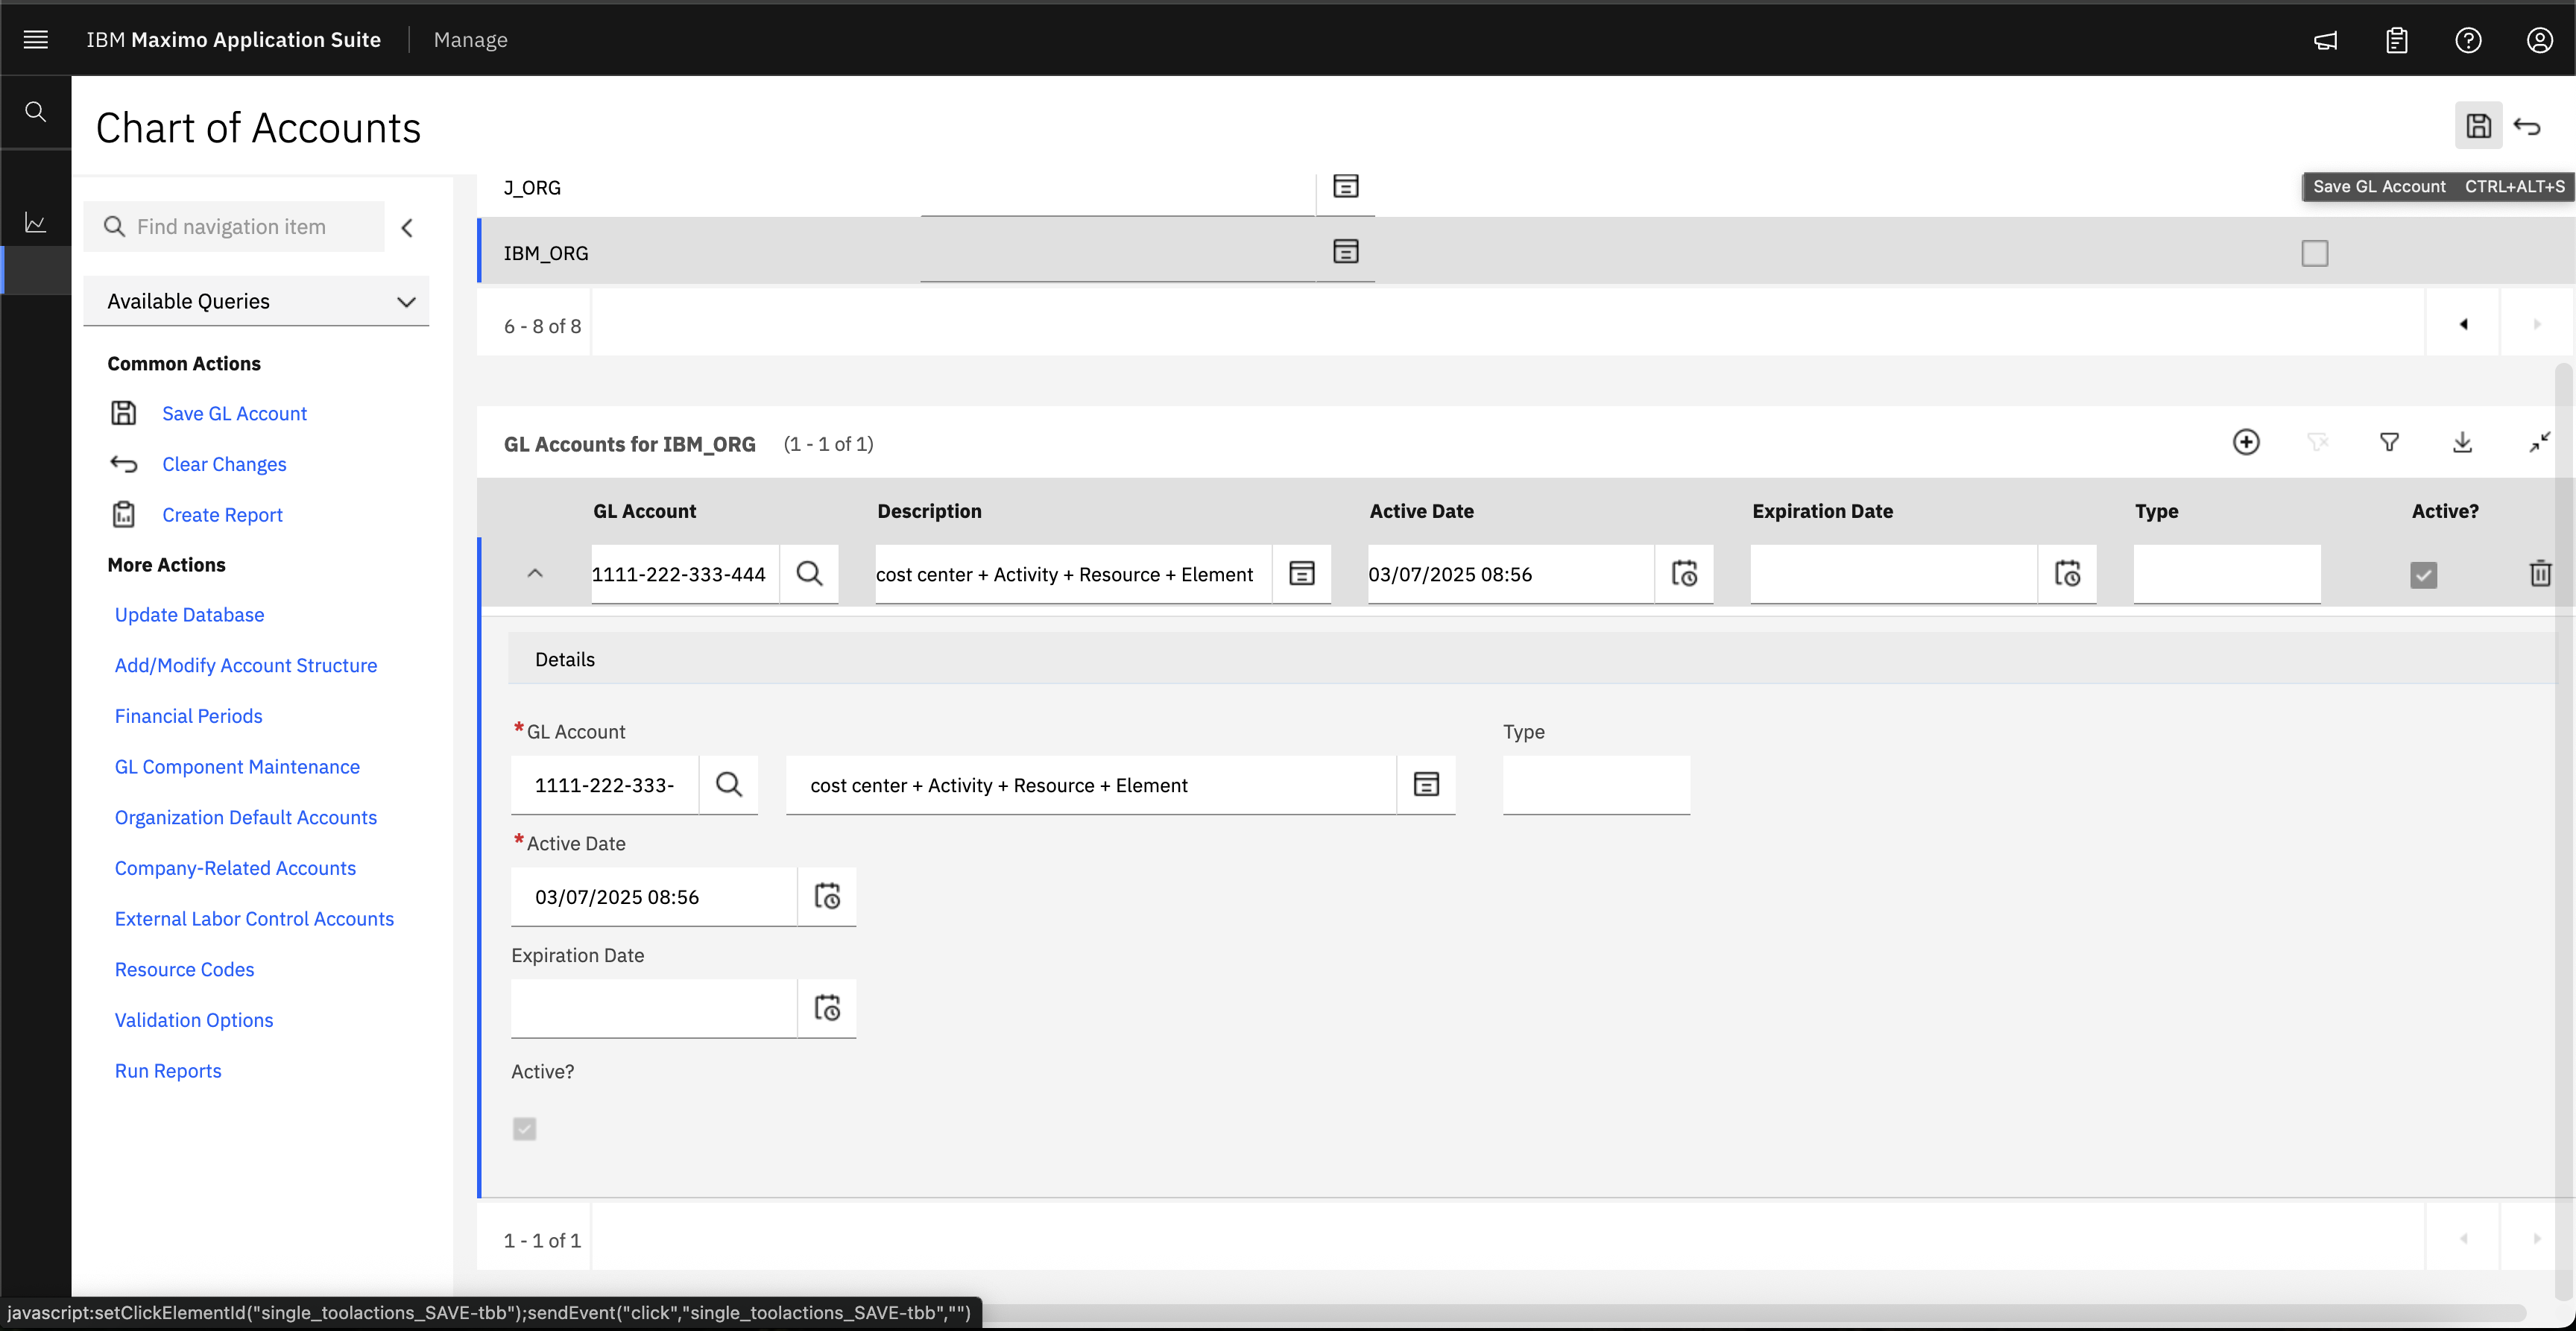Open Active Date calendar in Details

pos(827,897)
